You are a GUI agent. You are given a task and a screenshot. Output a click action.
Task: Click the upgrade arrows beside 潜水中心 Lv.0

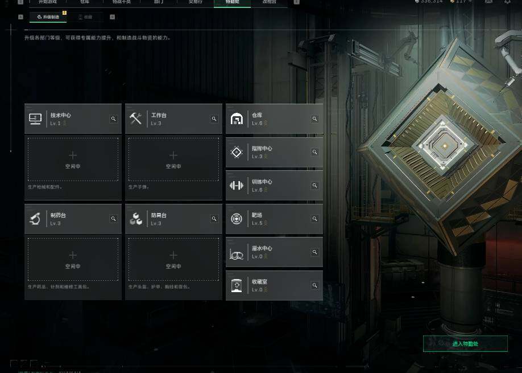[x=266, y=256]
